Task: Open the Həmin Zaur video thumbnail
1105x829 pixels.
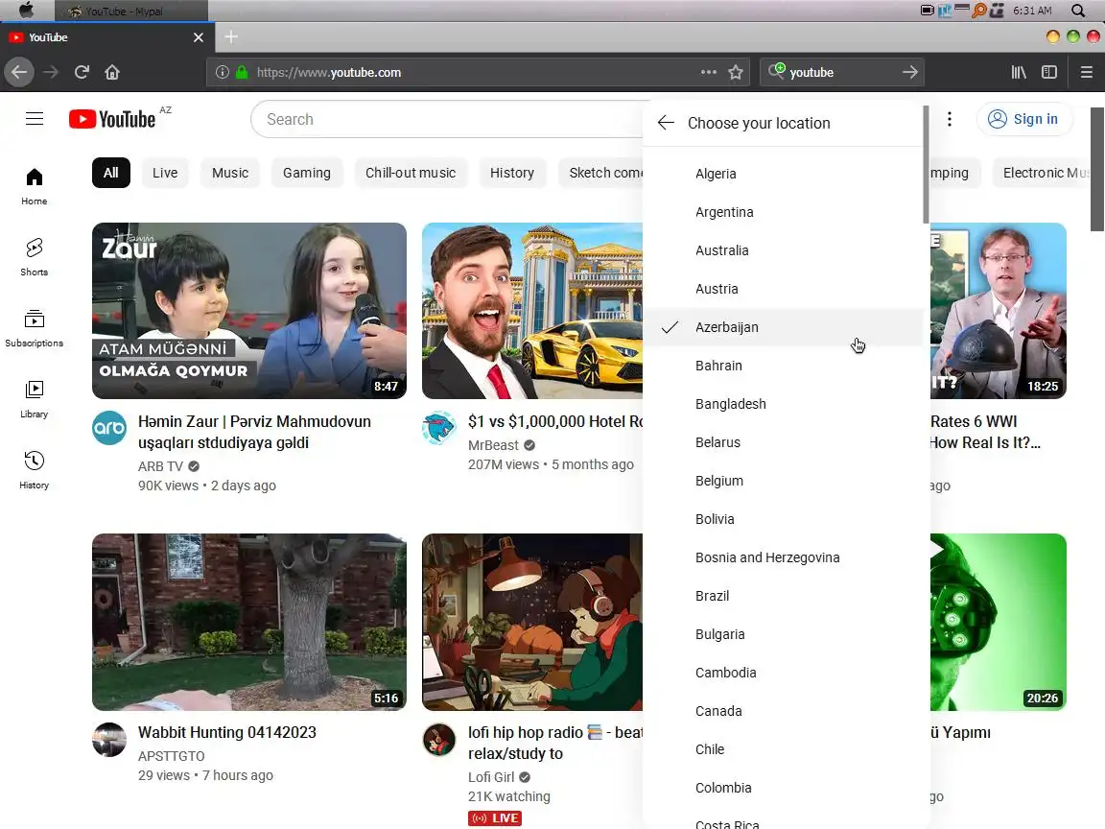Action: pyautogui.click(x=249, y=311)
